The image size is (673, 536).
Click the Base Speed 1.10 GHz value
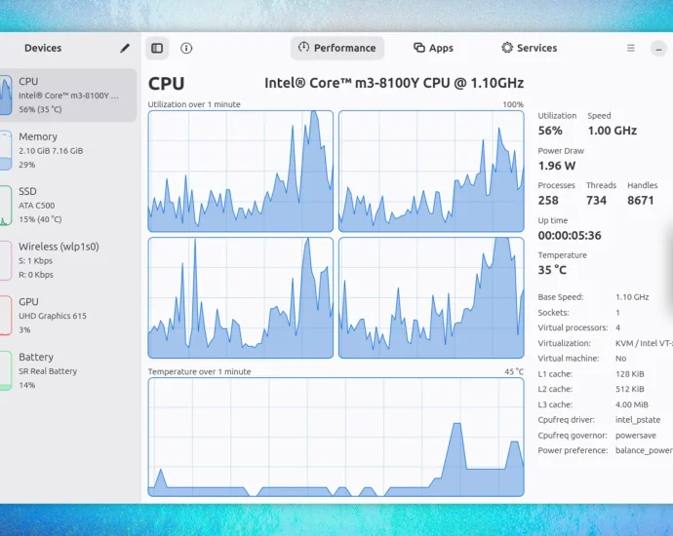click(632, 297)
